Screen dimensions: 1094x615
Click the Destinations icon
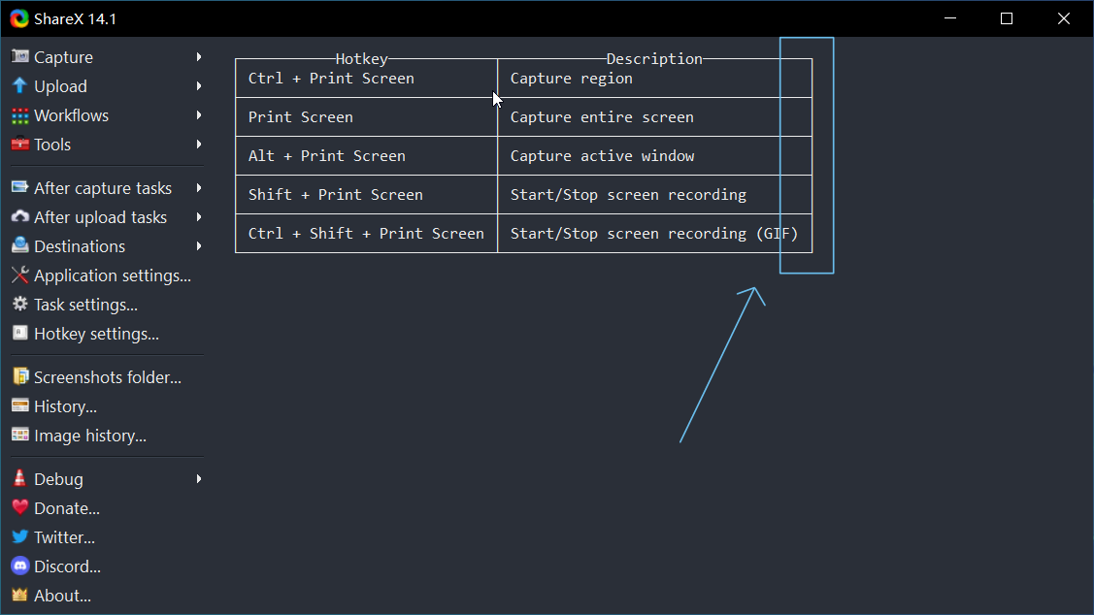pos(18,245)
